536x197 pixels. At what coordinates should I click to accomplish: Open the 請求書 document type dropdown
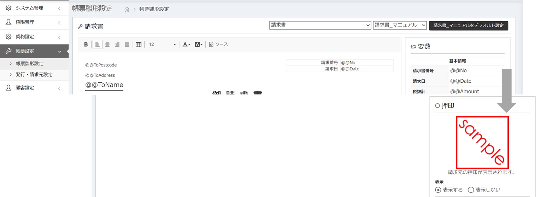(320, 25)
